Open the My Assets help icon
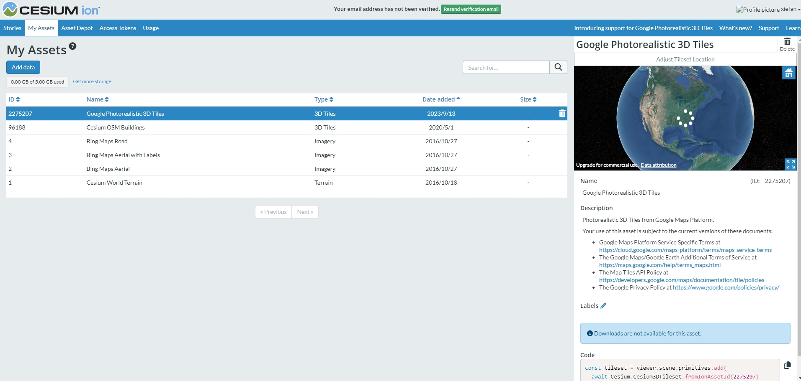This screenshot has height=381, width=801. [73, 46]
